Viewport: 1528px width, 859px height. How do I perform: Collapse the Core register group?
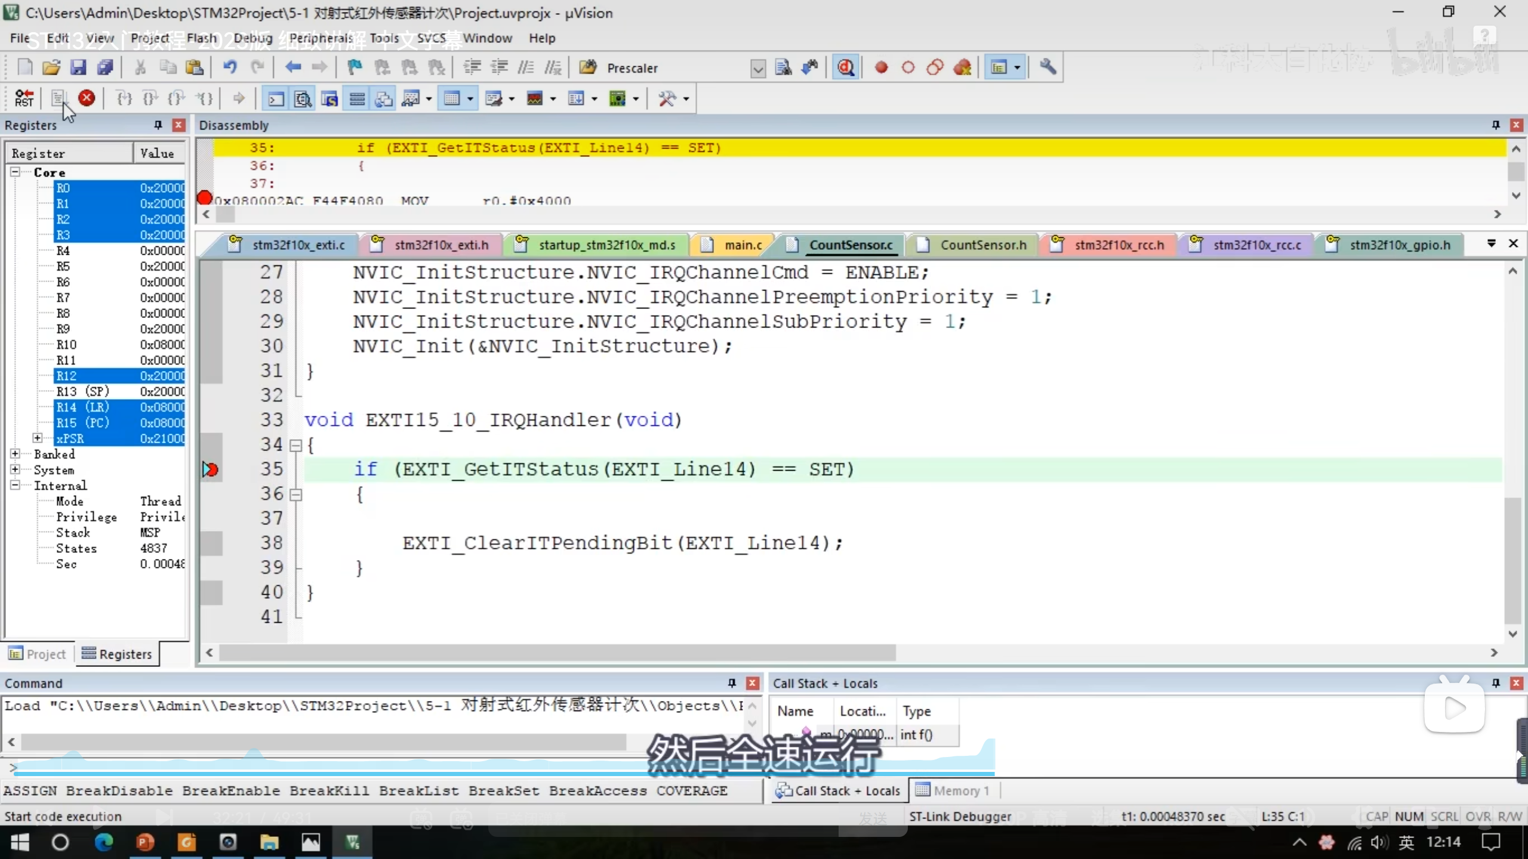[15, 172]
